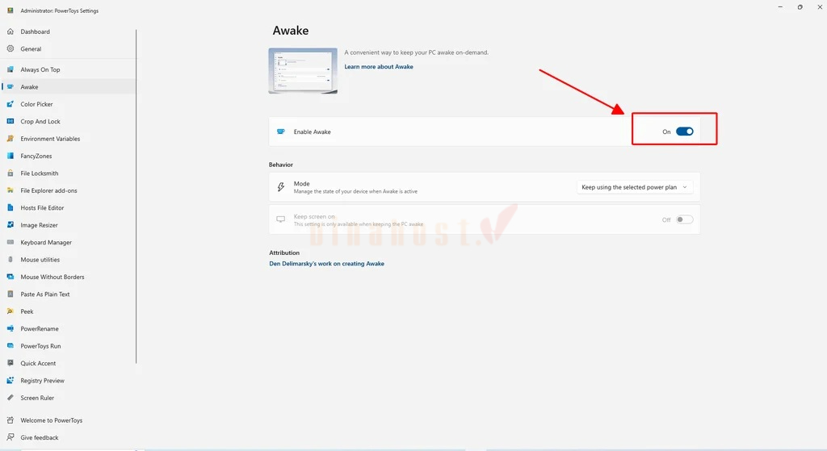Viewport: 827px width, 451px height.
Task: Open the Quick Accent icon
Action: [10, 363]
